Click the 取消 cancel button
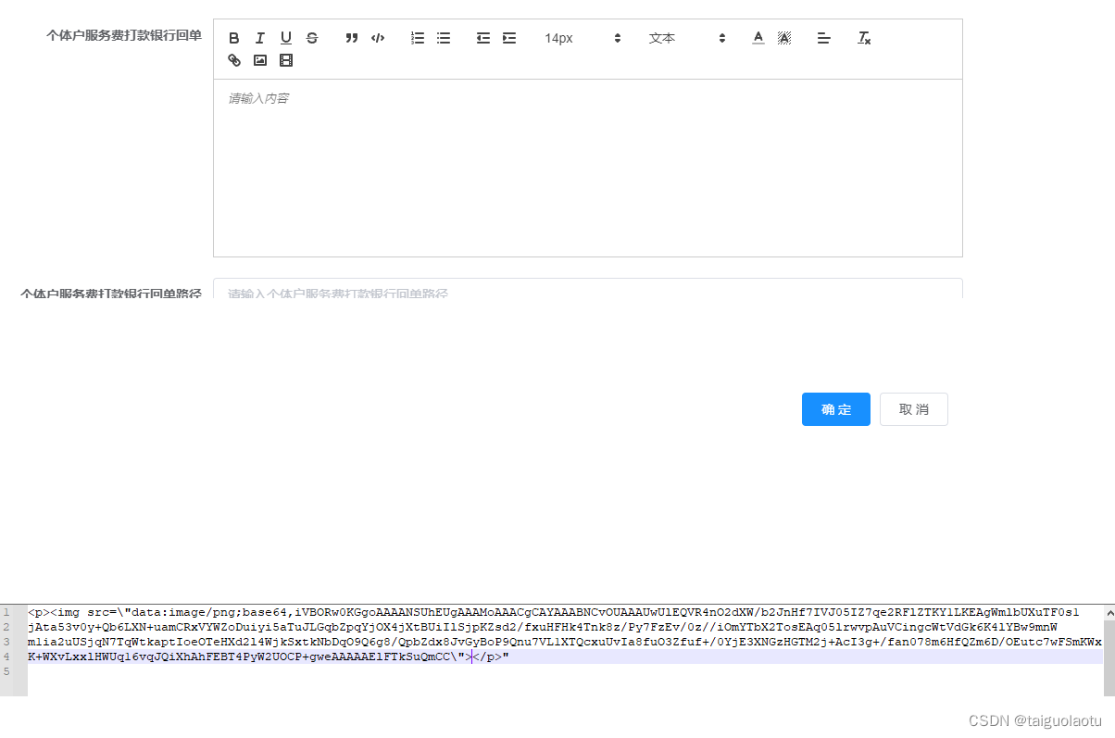This screenshot has height=738, width=1115. (914, 409)
